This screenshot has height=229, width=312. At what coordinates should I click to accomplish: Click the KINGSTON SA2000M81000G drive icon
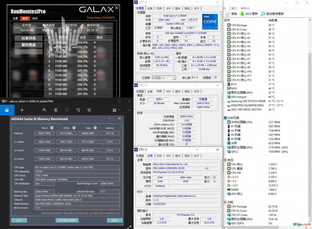pos(229,105)
